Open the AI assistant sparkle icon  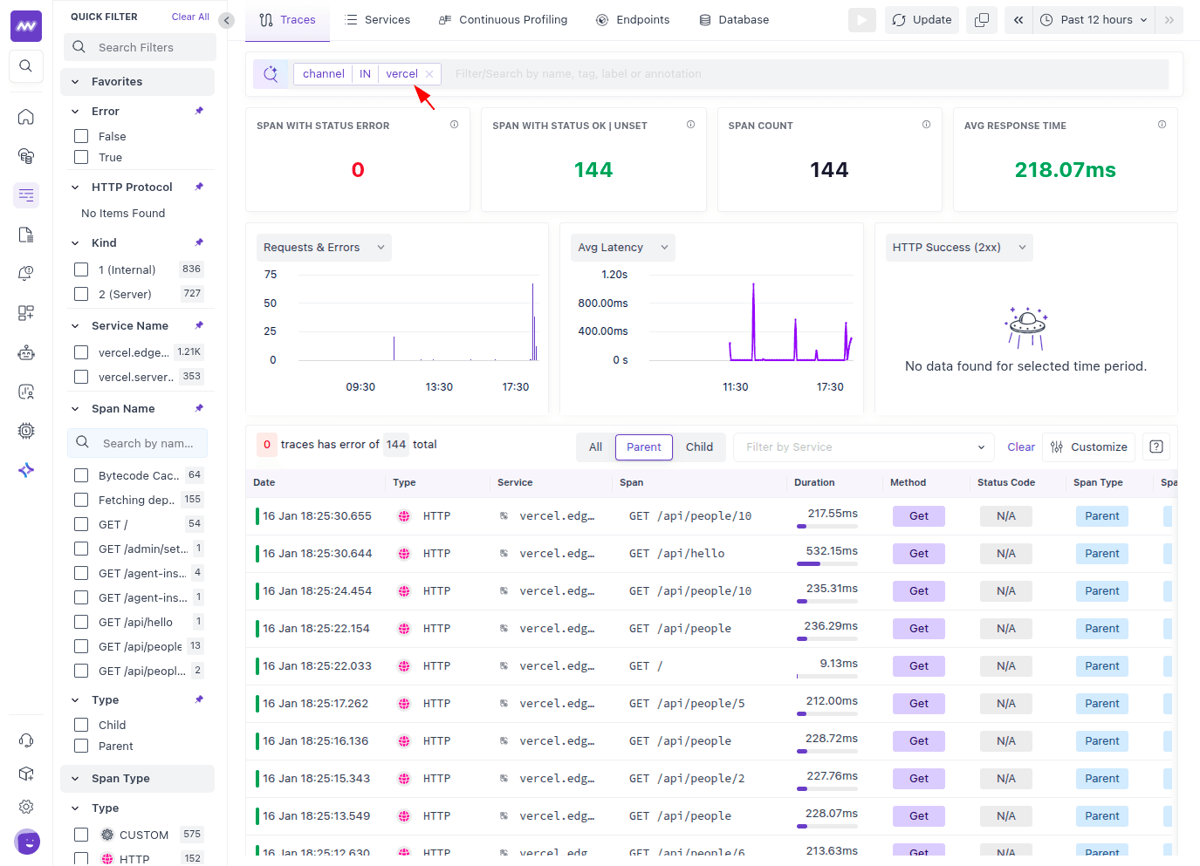pyautogui.click(x=25, y=470)
